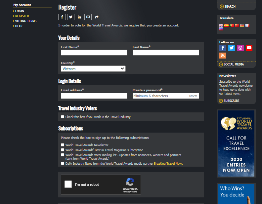Click the share arrow icon under Register
262x204 pixels.
pos(97,17)
